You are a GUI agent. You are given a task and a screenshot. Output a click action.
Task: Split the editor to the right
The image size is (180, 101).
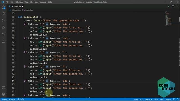click(x=173, y=6)
